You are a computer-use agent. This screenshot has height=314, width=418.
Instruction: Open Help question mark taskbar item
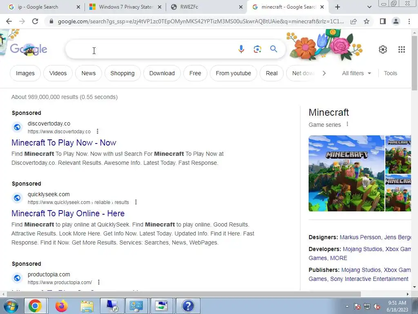coord(188,306)
